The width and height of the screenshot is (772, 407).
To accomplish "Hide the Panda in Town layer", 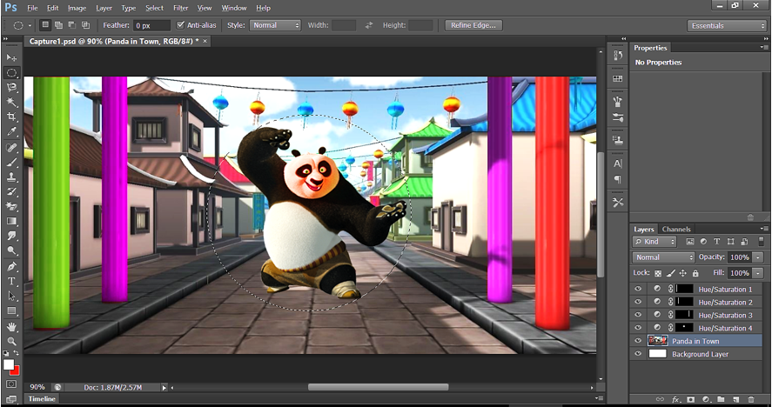I will (638, 341).
